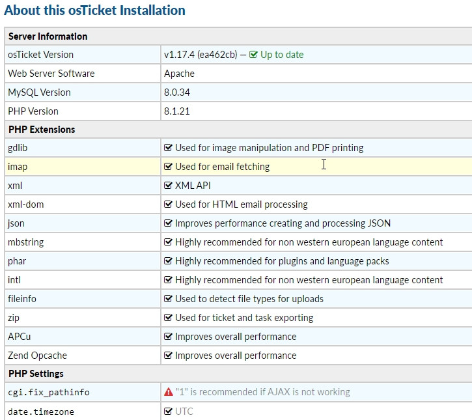Click the Up to date status text
Image resolution: width=472 pixels, height=420 pixels.
pyautogui.click(x=282, y=55)
